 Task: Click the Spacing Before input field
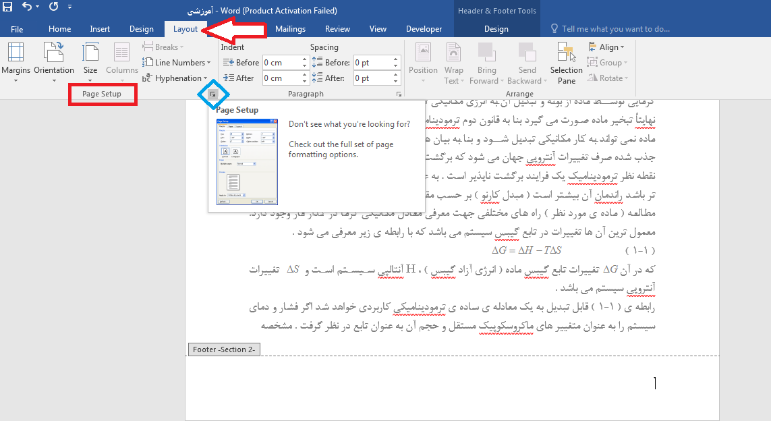tap(370, 63)
